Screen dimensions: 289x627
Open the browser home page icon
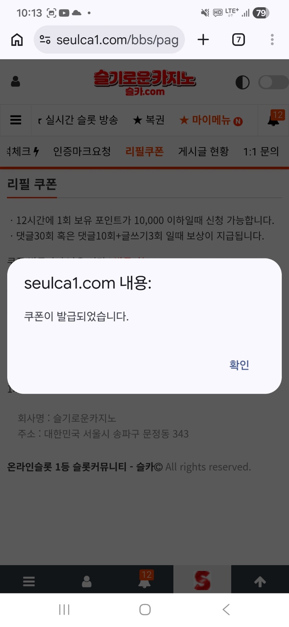tap(17, 40)
